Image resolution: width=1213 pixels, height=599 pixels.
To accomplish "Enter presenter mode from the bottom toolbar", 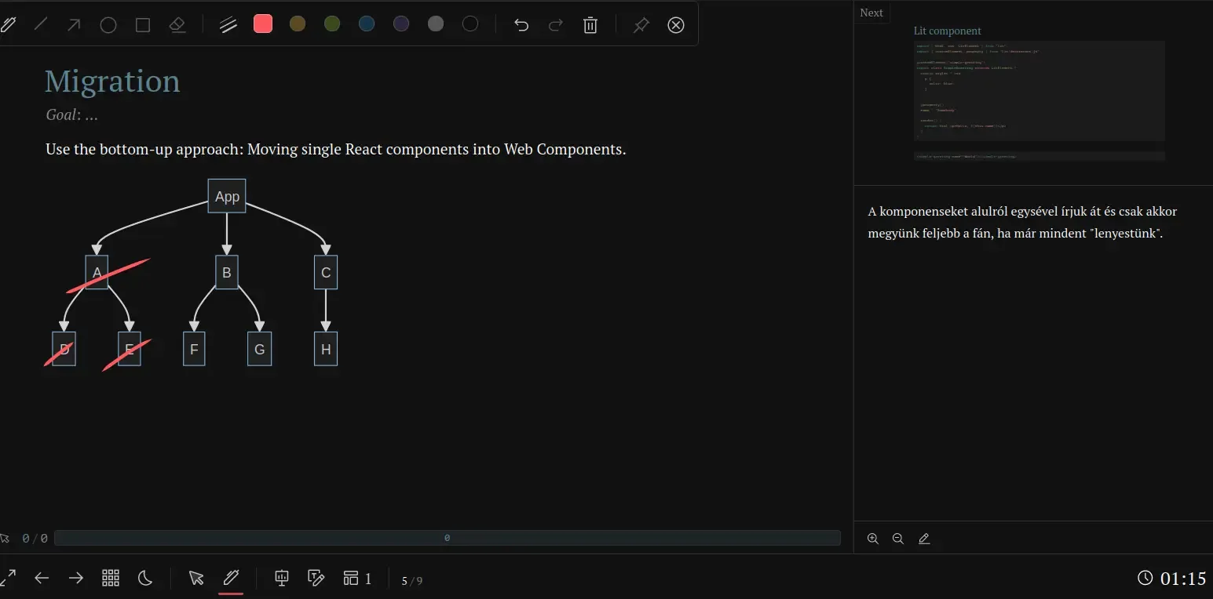I will [281, 578].
